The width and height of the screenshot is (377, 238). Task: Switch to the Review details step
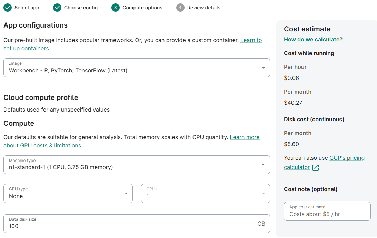pos(198,7)
